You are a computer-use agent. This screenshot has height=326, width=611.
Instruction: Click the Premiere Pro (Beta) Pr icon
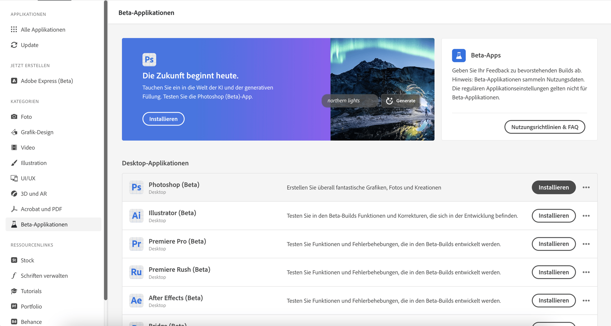[136, 244]
